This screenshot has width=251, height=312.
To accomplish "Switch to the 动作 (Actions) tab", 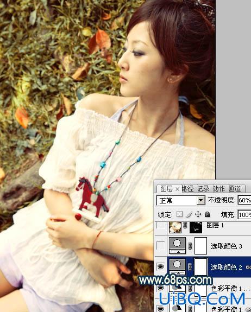I will 219,188.
